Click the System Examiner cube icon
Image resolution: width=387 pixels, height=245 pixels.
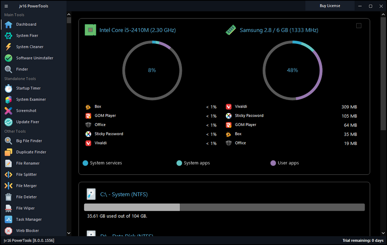(x=8, y=100)
